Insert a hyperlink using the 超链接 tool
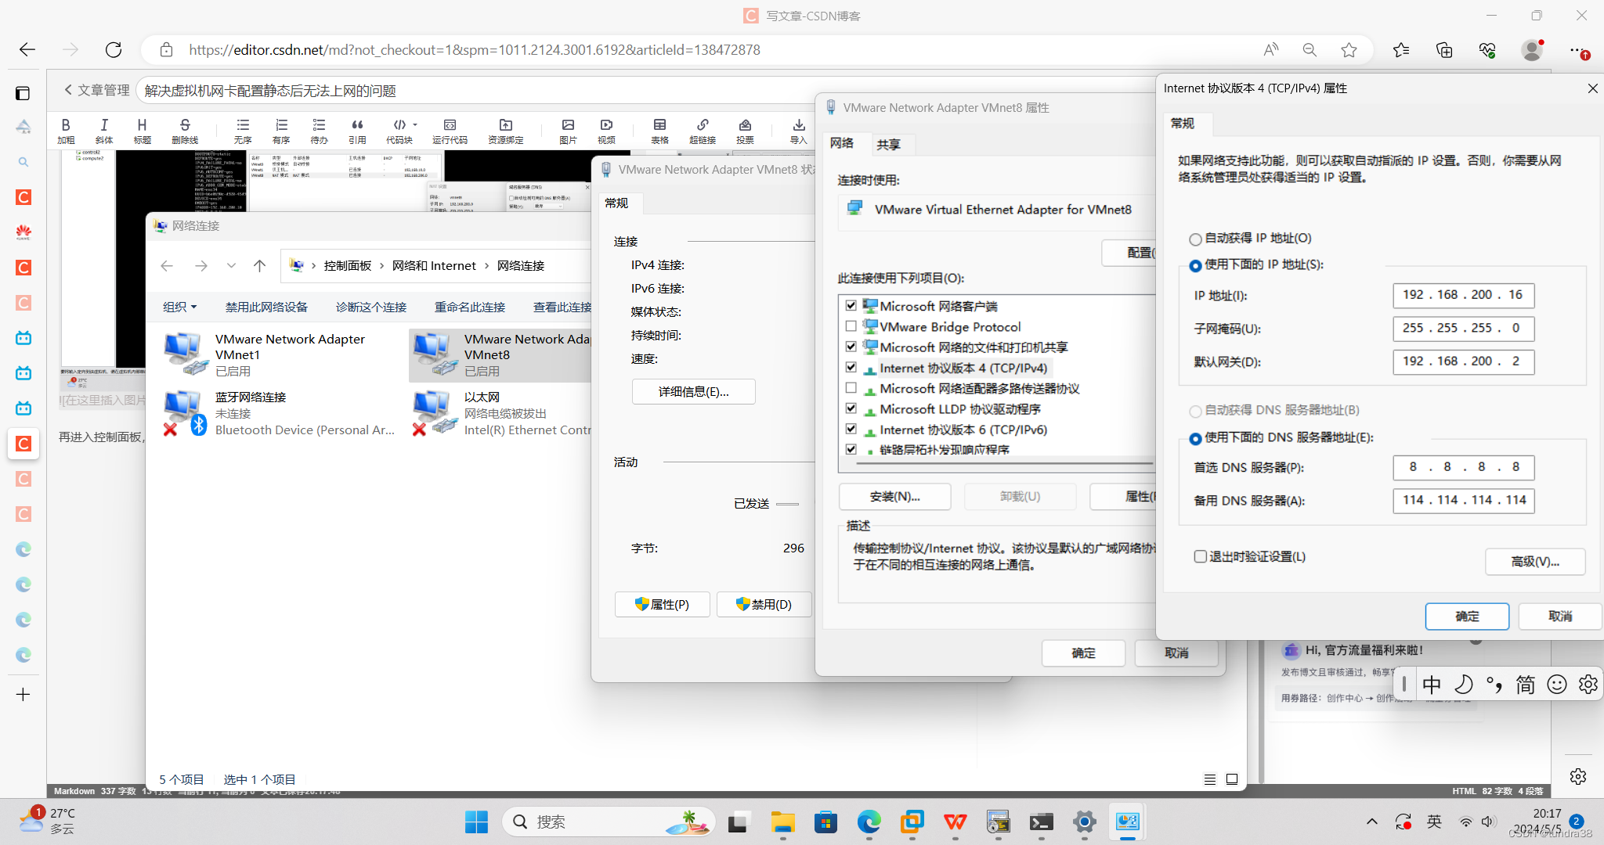This screenshot has height=845, width=1604. tap(703, 130)
